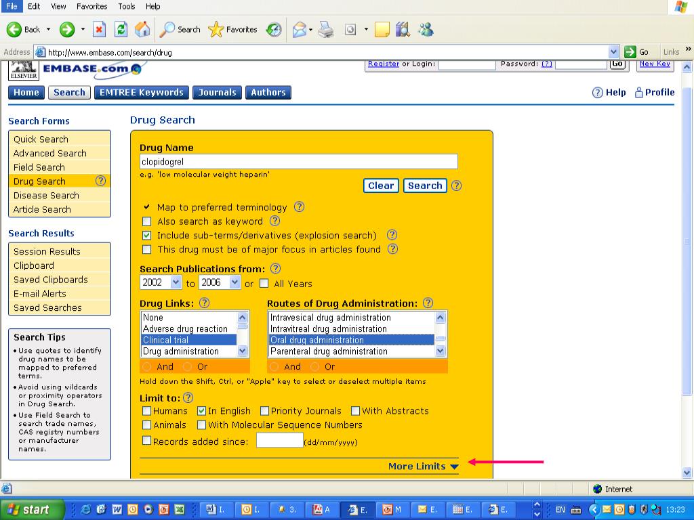Check Priority Journals checkbox
694x520 pixels.
[x=265, y=411]
